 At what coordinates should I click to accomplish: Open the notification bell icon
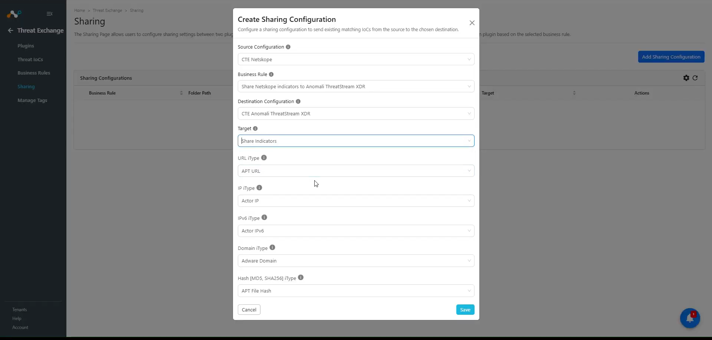point(690,318)
